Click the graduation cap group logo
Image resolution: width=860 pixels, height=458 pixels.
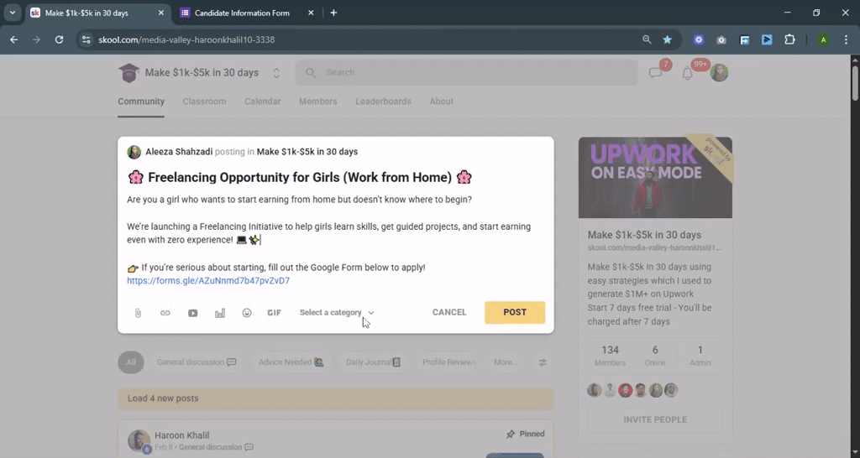click(x=128, y=72)
